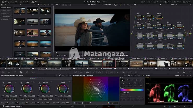Open the node editor Clip mode dropdown

pyautogui.click(x=173, y=5)
